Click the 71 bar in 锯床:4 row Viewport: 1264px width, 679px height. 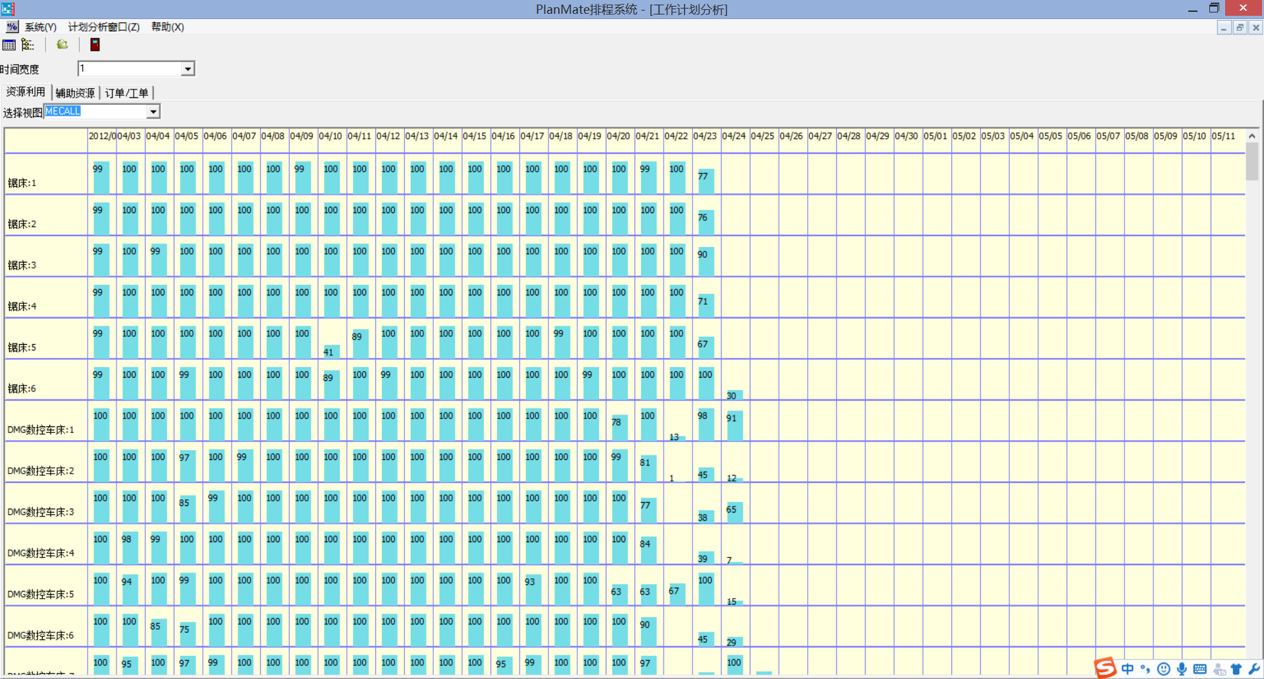(x=706, y=306)
